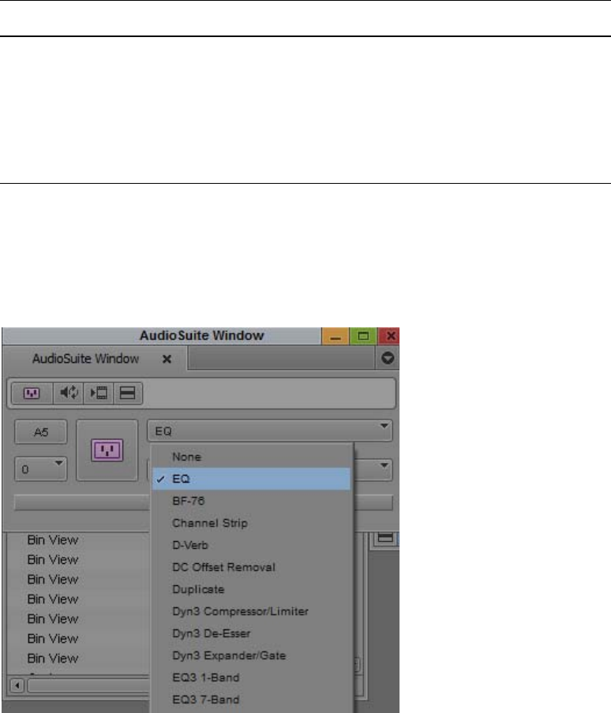Activate the large purple plug-in button

coord(107,450)
